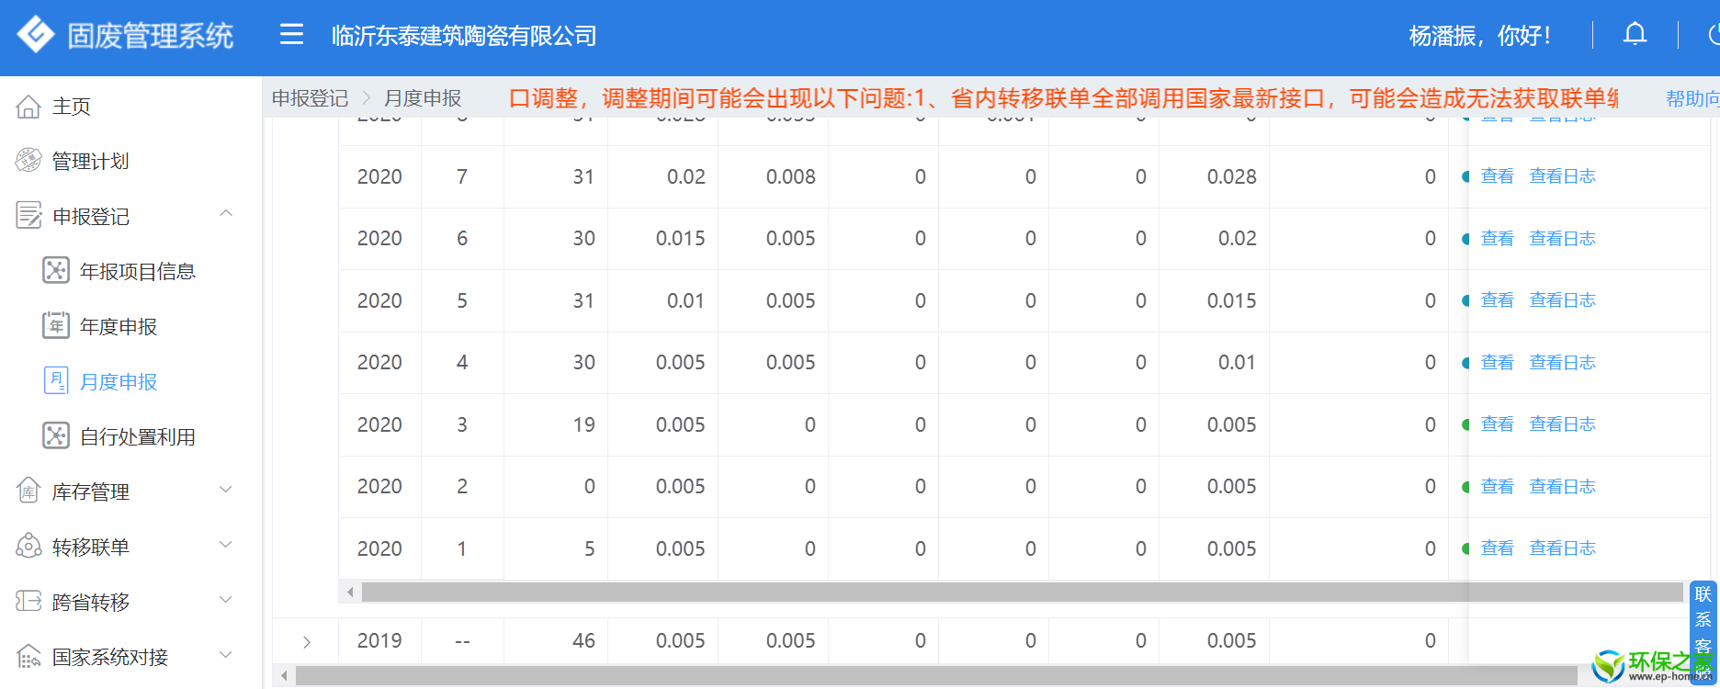
Task: Click 查看 for 2020 month 5
Action: click(x=1497, y=300)
